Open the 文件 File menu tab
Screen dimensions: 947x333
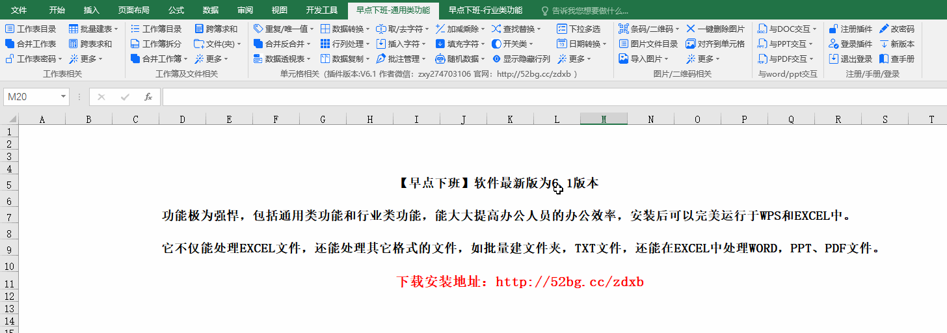19,10
